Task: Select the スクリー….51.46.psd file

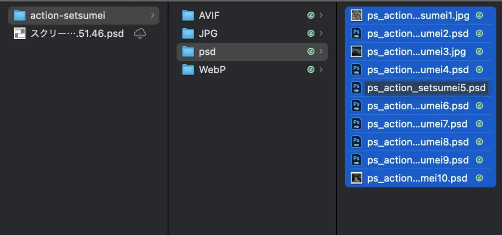Action: pyautogui.click(x=77, y=34)
